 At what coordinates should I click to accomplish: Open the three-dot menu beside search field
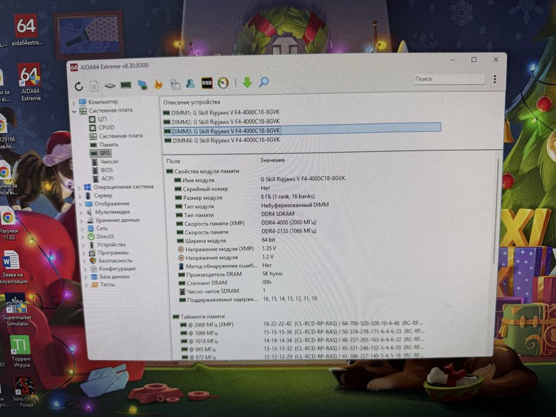click(495, 79)
